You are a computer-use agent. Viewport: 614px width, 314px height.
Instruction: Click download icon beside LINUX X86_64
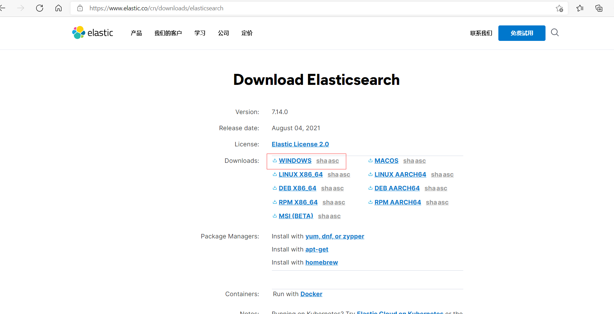275,174
